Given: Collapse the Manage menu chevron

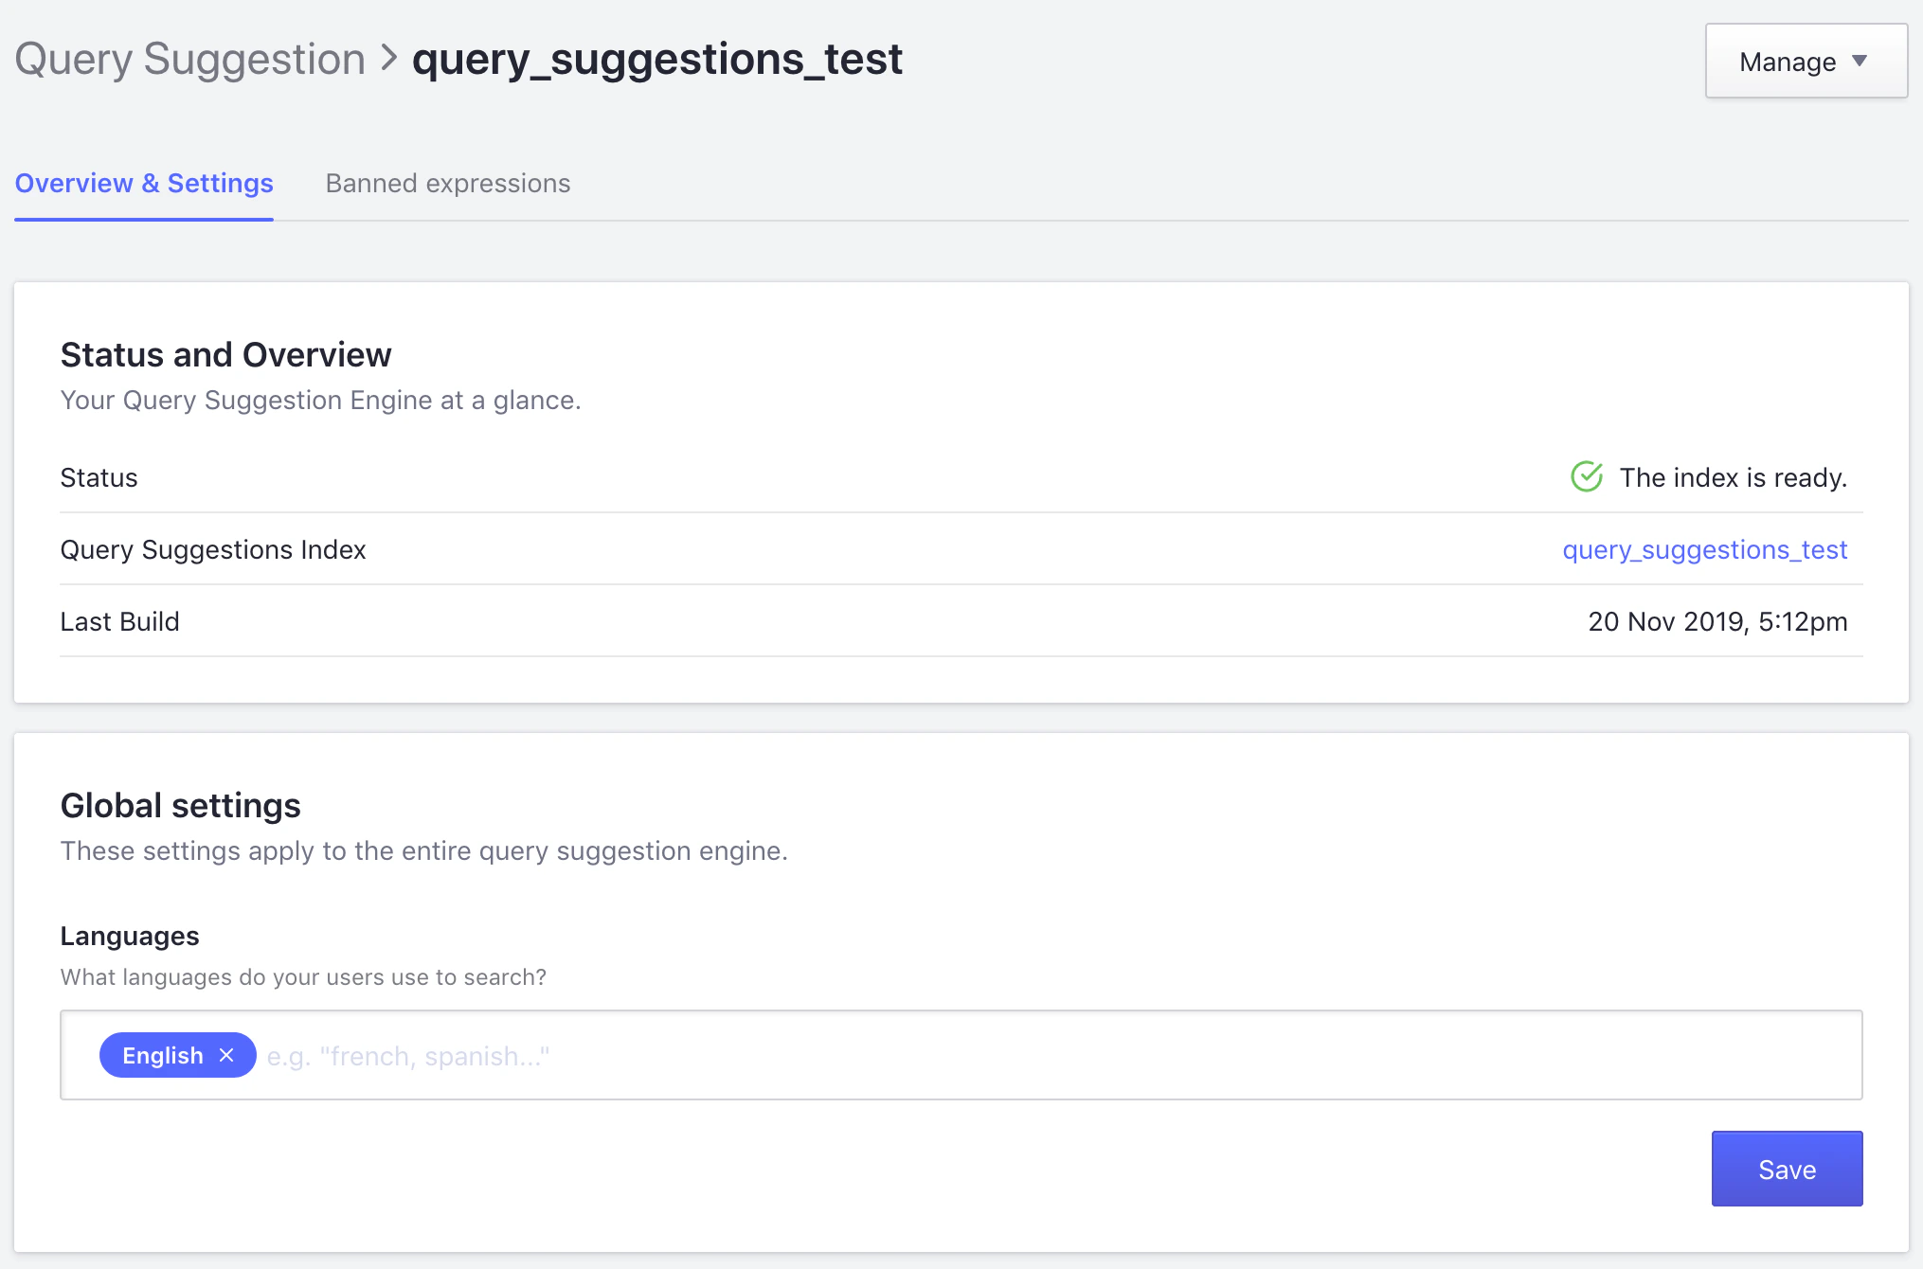Looking at the screenshot, I should [1860, 61].
